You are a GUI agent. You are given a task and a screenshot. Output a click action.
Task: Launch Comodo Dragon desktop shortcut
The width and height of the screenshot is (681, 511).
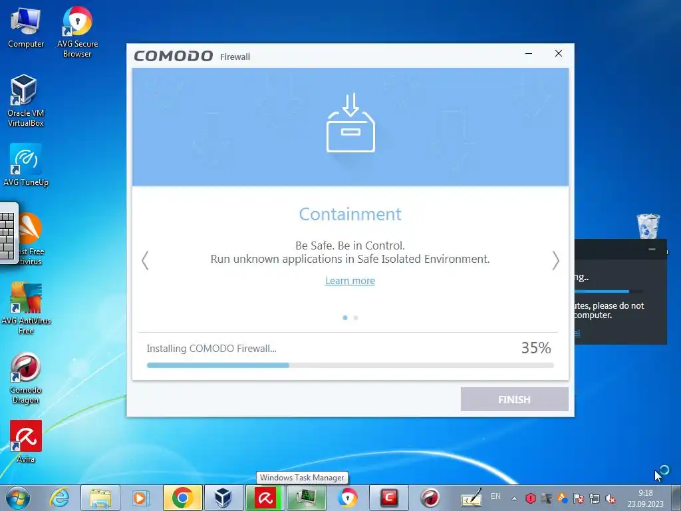click(x=26, y=378)
